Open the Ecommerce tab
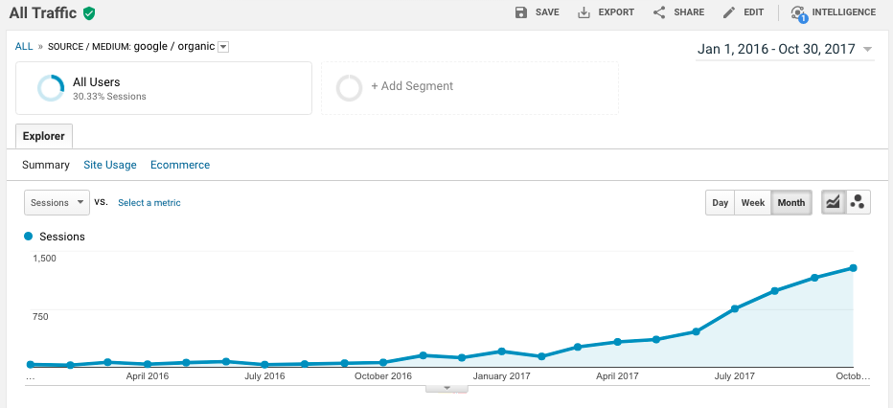The width and height of the screenshot is (893, 408). click(180, 165)
